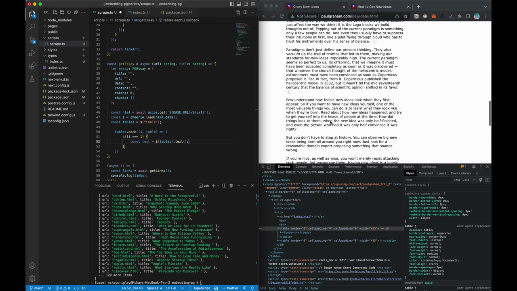Screen dimensions: 517x291
Task: Click Prettier status bar item
Action: 230,288
